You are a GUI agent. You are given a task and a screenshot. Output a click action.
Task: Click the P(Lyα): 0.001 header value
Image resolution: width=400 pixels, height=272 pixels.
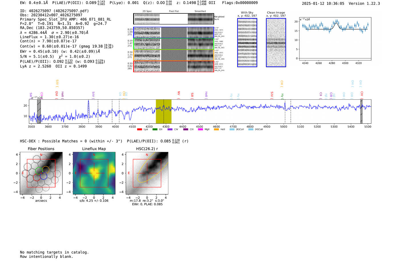pos(124,3)
